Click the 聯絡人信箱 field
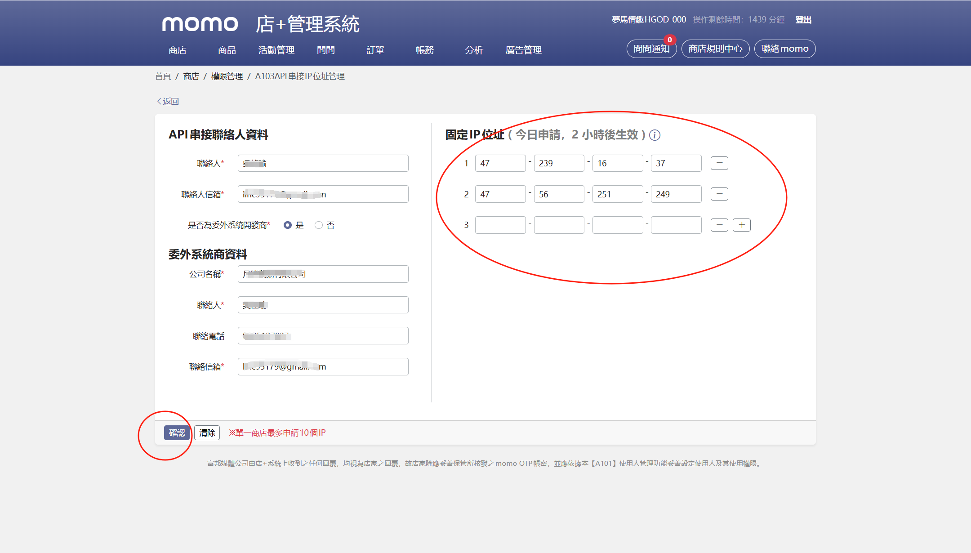971x553 pixels. [323, 194]
